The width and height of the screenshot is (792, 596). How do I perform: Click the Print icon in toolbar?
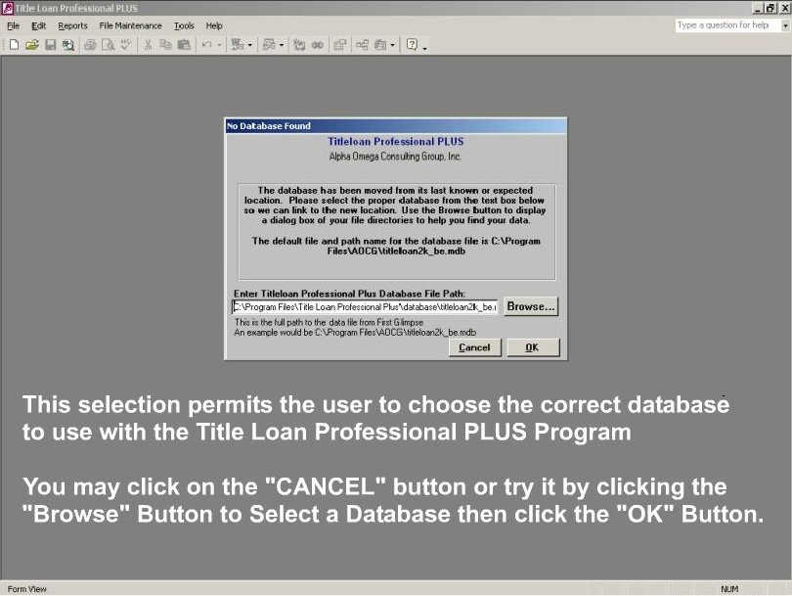(x=90, y=45)
